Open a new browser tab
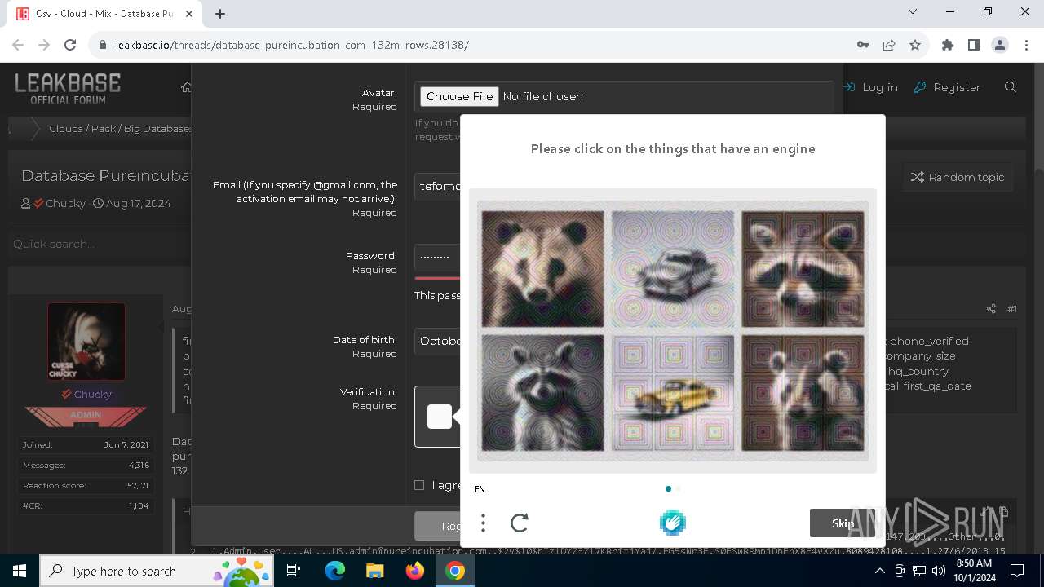1044x587 pixels. pyautogui.click(x=220, y=13)
